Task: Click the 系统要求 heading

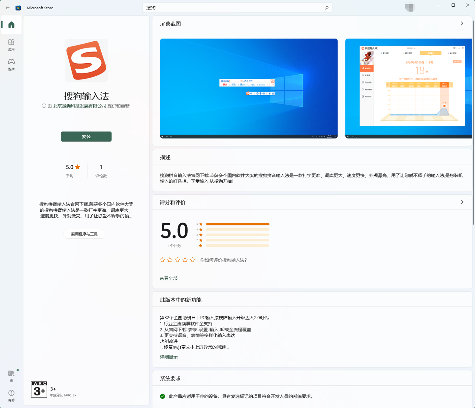Action: click(171, 379)
